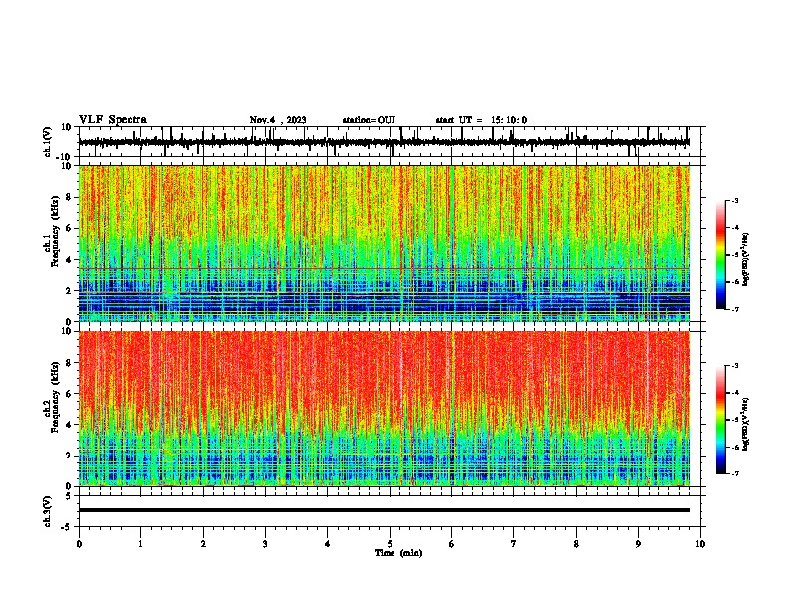Click time axis tick label "3"
The image size is (789, 610).
click(265, 544)
